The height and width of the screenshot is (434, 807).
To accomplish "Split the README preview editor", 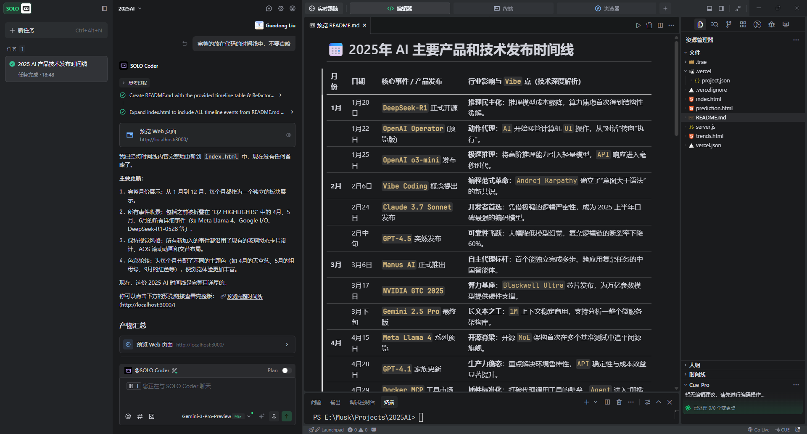I will coord(660,25).
